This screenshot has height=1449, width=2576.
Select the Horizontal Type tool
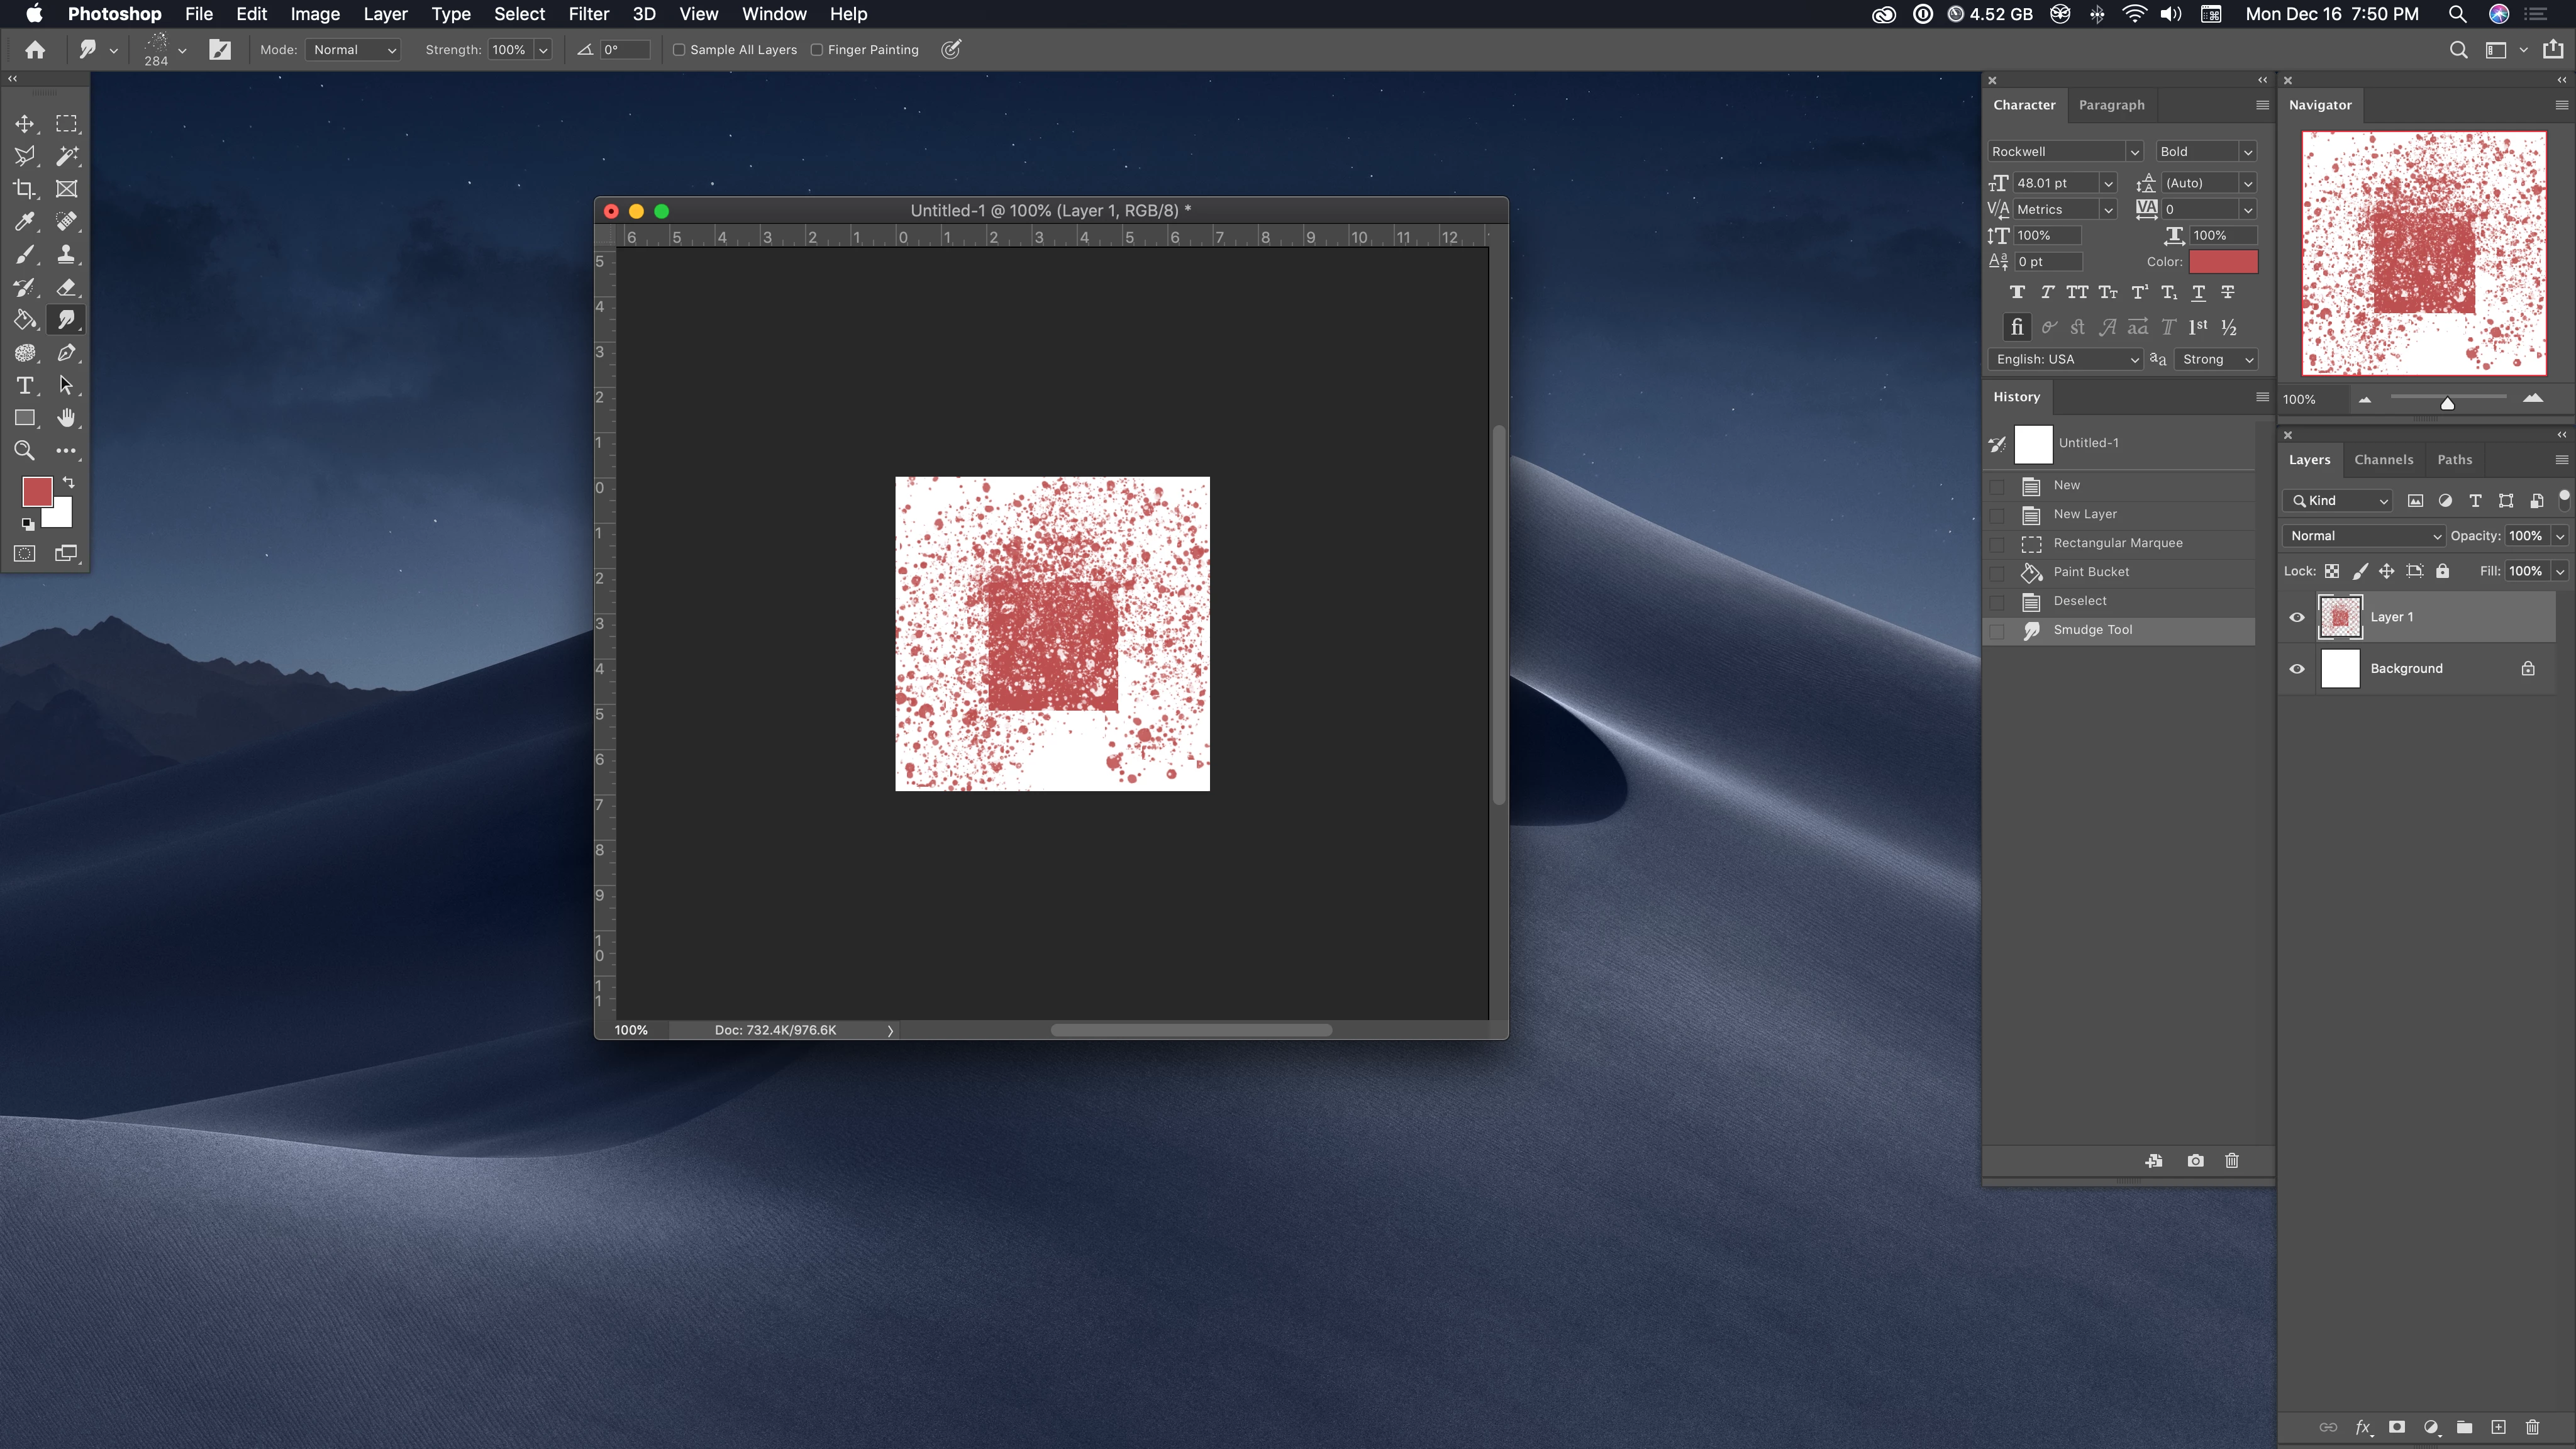pos(25,386)
